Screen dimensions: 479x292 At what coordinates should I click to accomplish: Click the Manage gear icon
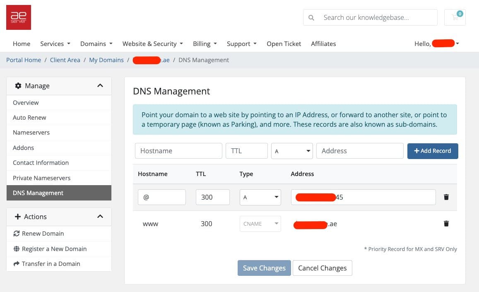[x=18, y=86]
